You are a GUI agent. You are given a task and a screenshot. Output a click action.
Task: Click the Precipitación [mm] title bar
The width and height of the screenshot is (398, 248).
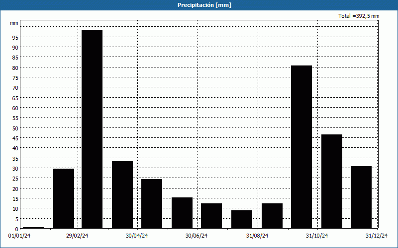pos(199,5)
